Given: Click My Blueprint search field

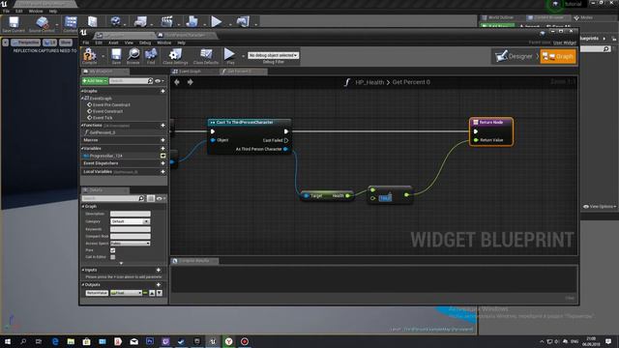Looking at the screenshot, I should click(129, 81).
